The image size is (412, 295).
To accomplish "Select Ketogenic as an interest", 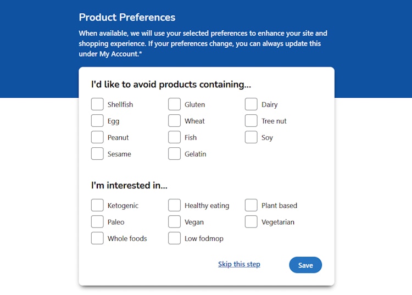I will pyautogui.click(x=97, y=205).
